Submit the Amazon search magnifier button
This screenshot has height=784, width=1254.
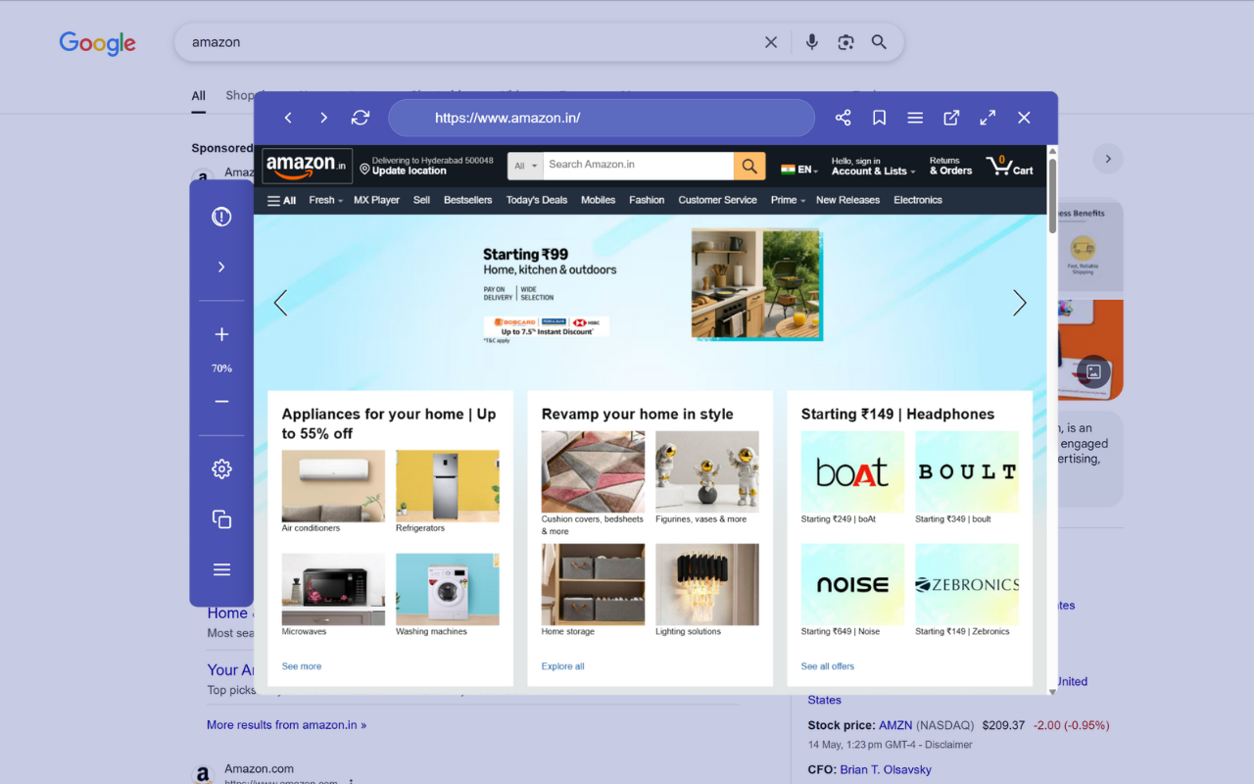pos(749,166)
